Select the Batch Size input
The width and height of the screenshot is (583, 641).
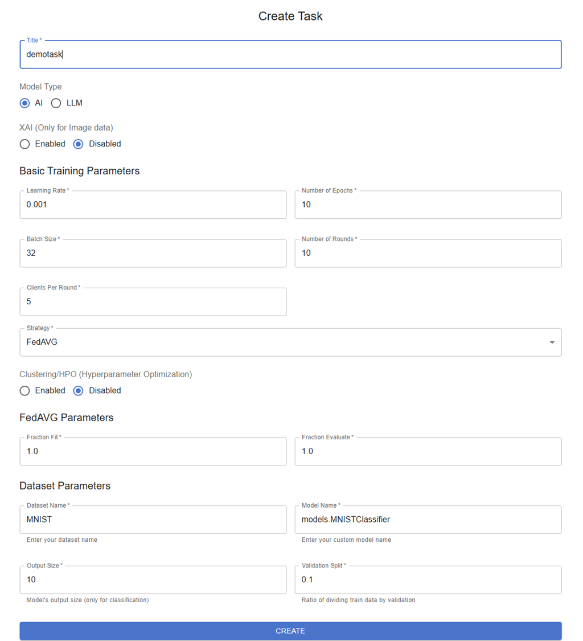153,253
